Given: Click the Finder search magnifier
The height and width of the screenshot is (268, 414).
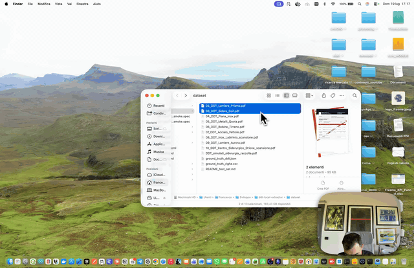Looking at the screenshot, I should point(354,95).
